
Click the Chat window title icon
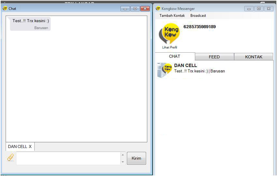pyautogui.click(x=5, y=8)
